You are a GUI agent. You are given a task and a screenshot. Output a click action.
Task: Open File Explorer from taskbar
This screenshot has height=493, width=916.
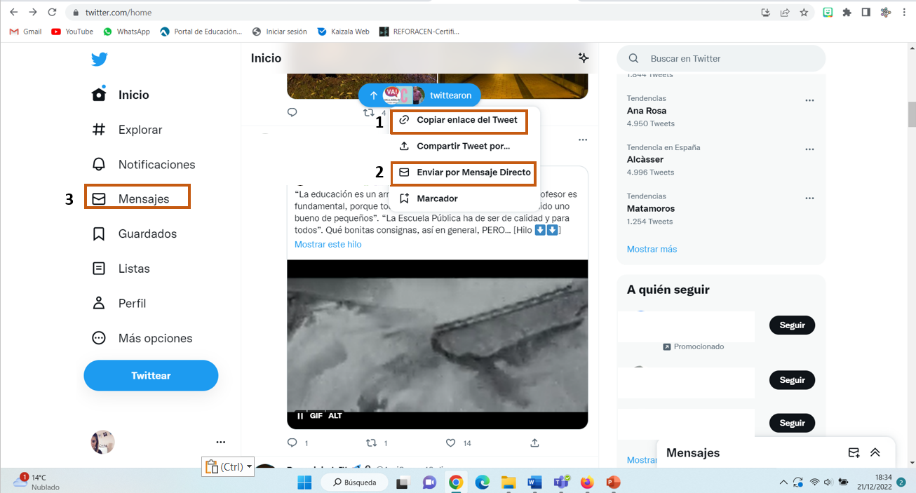(508, 482)
